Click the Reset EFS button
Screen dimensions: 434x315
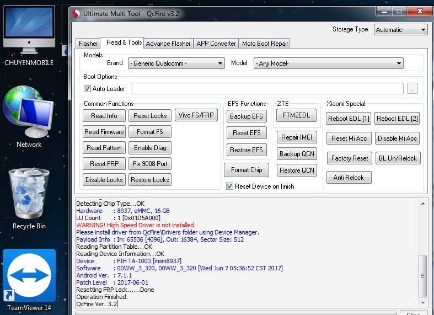tap(247, 133)
